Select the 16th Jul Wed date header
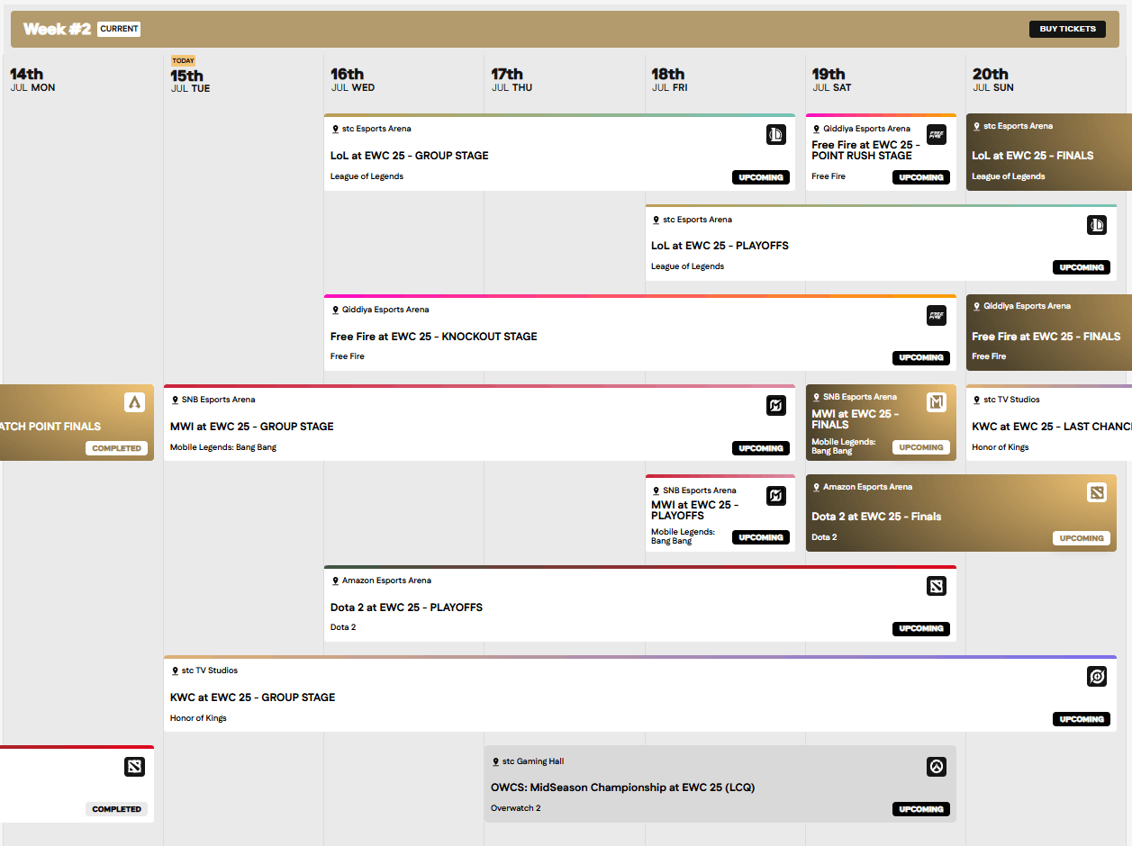1132x846 pixels. [353, 79]
